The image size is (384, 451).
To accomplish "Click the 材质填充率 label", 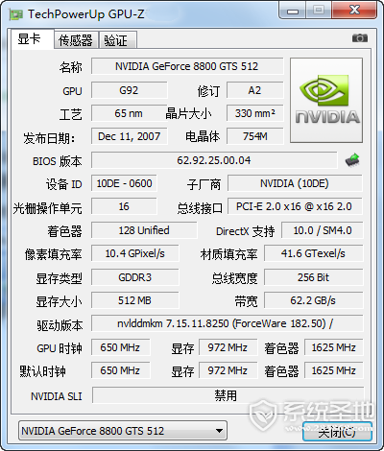I will pyautogui.click(x=228, y=254).
